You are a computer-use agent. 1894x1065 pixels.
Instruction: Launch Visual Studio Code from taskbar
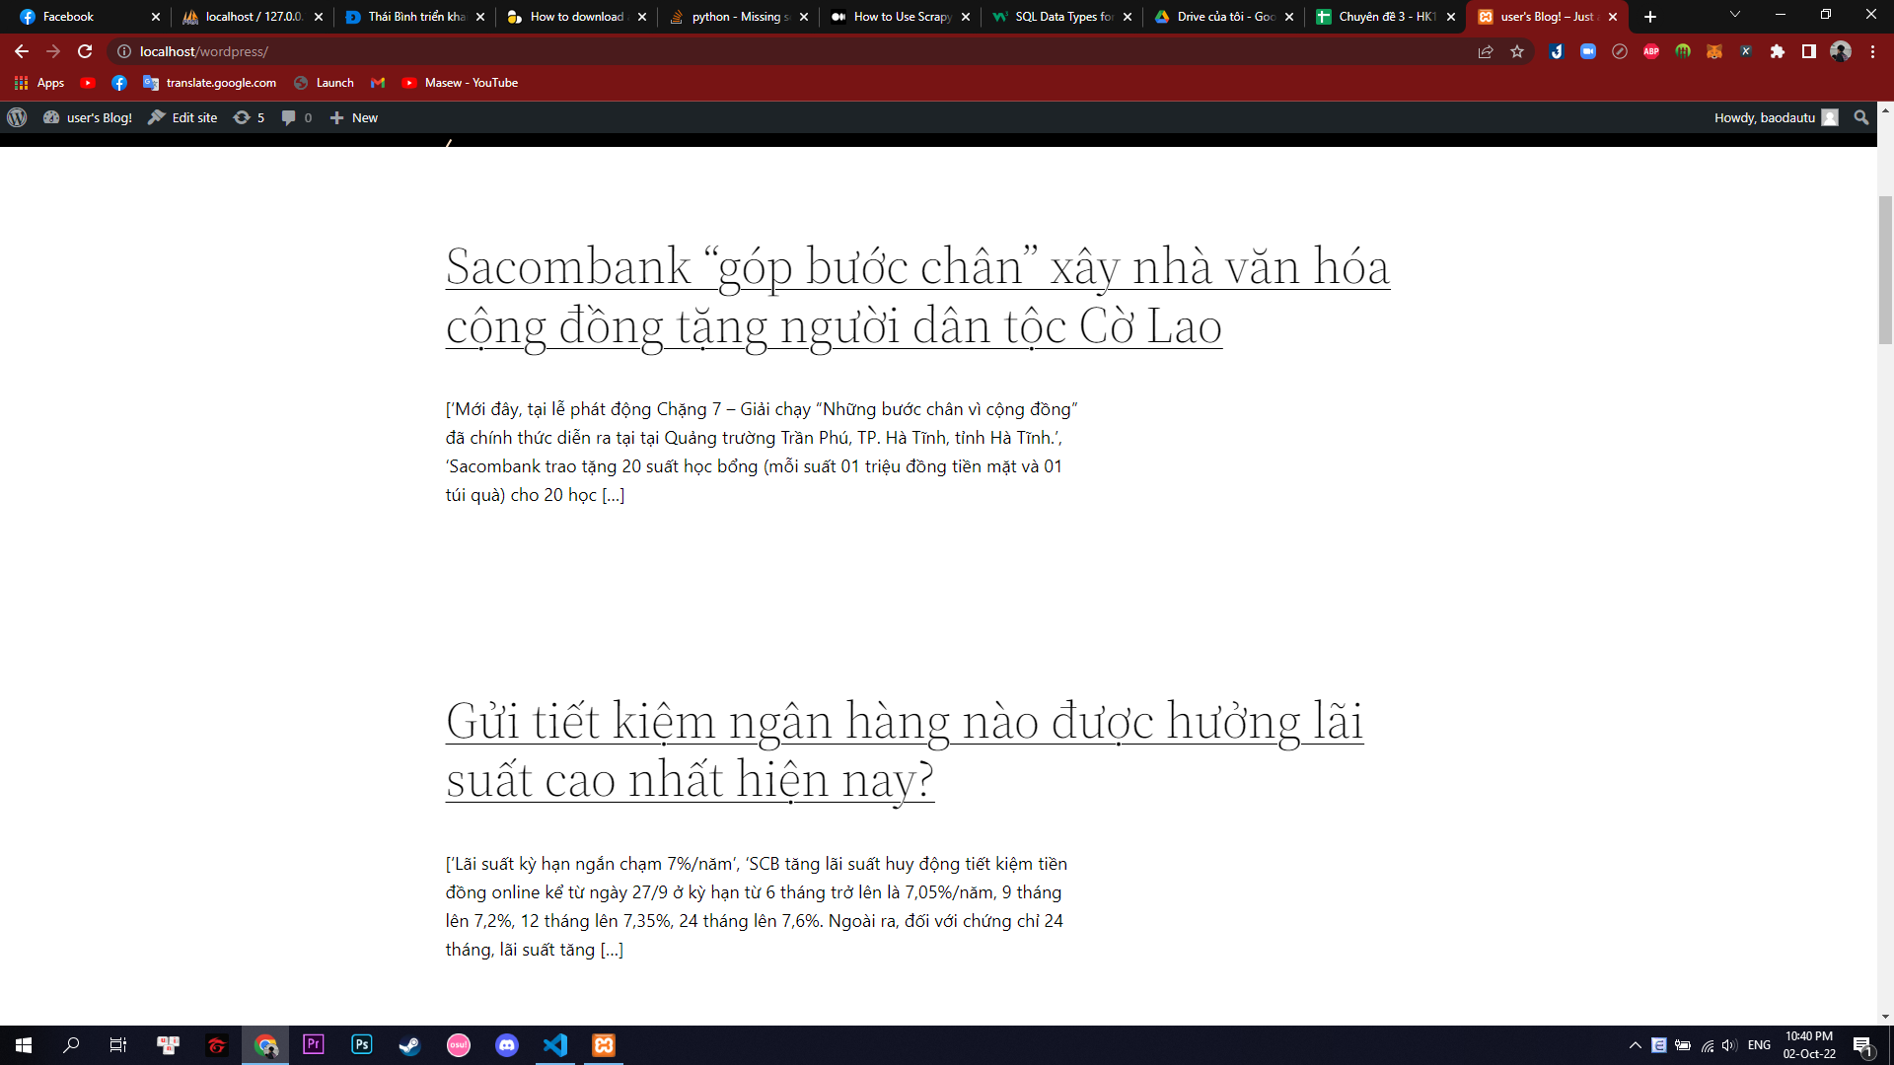click(555, 1045)
